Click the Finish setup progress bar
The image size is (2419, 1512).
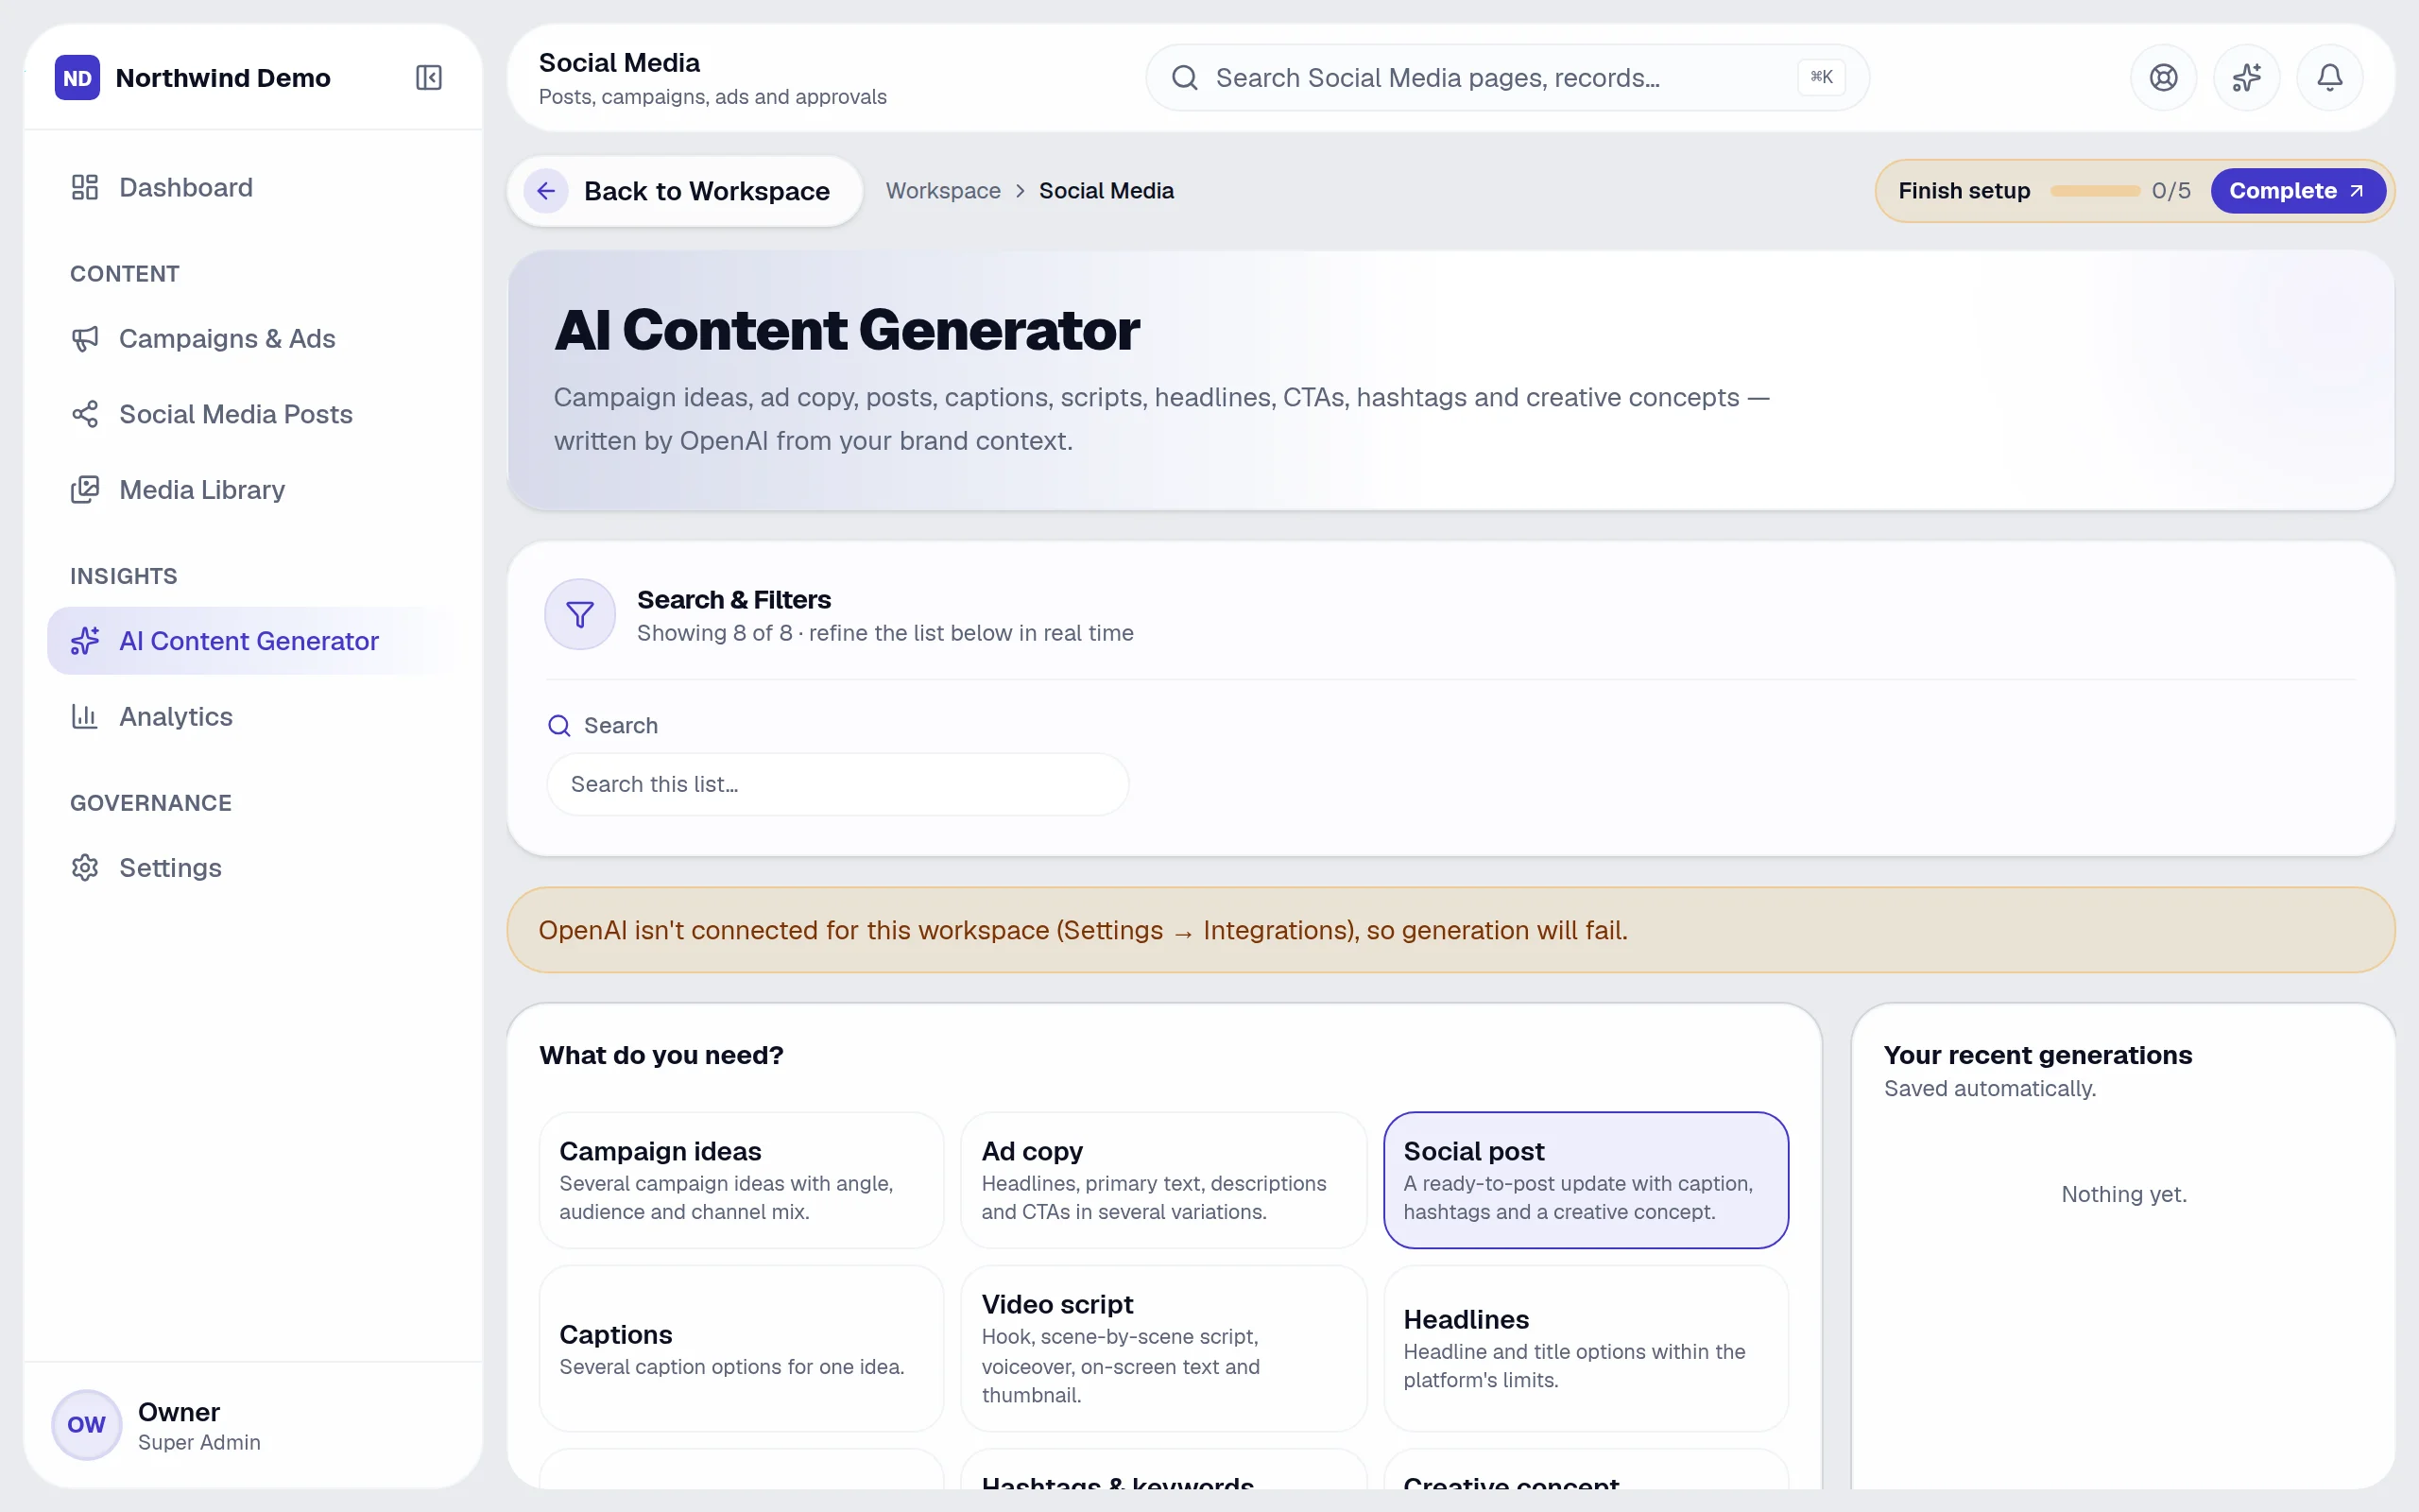(x=2094, y=190)
